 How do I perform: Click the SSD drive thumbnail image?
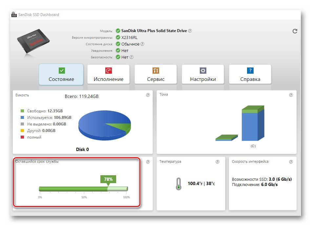click(33, 41)
